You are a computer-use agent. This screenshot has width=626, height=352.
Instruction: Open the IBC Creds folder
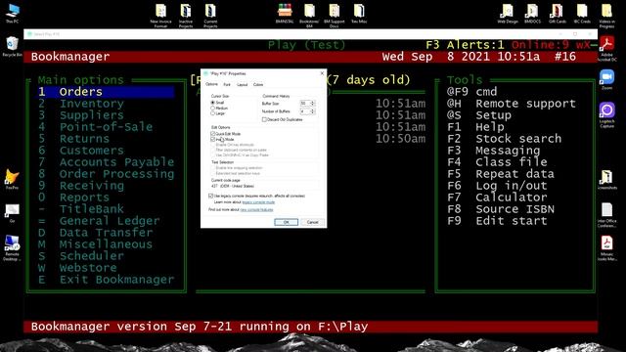coord(582,14)
